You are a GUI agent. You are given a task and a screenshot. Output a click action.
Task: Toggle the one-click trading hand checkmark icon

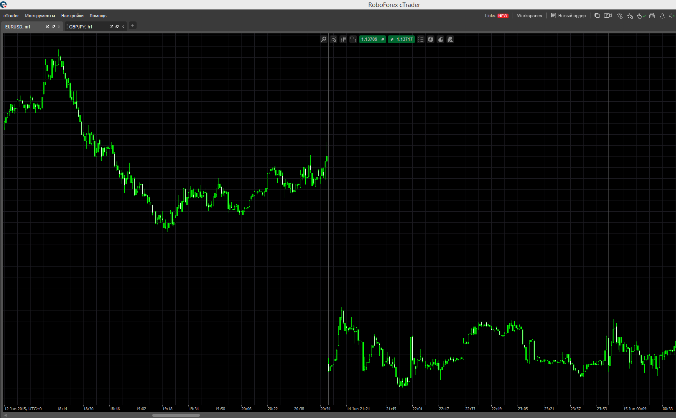coord(641,16)
